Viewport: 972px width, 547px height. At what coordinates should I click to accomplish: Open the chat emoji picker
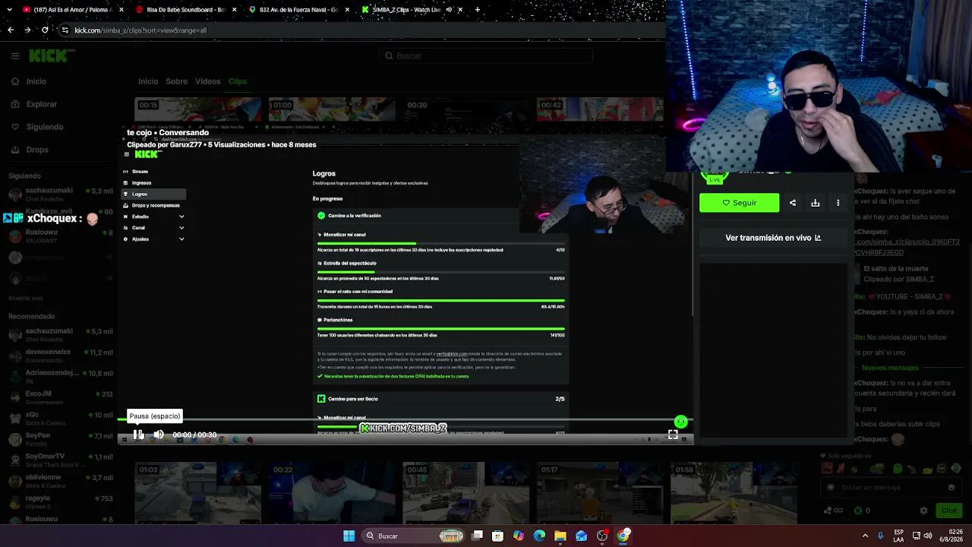(x=951, y=488)
